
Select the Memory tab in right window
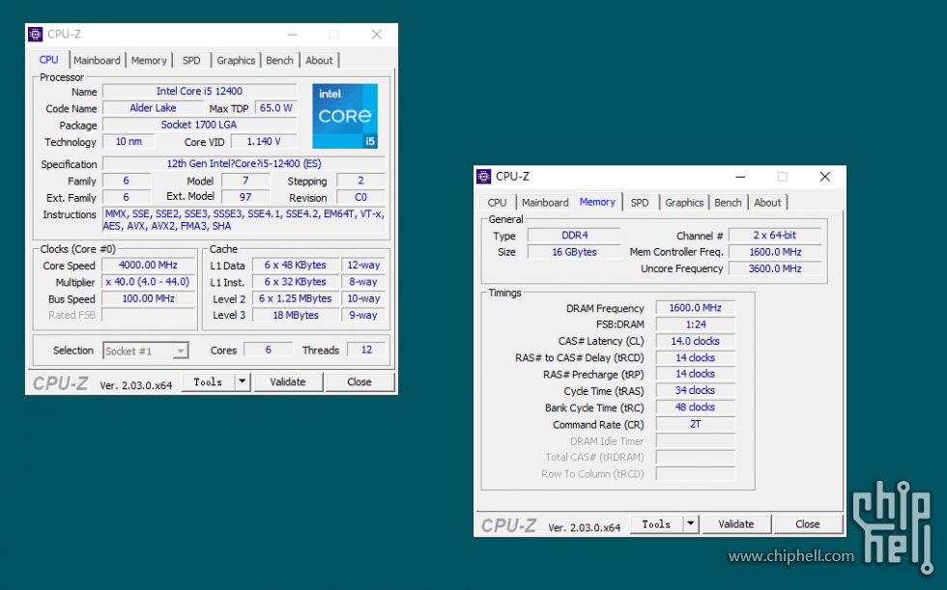coord(597,202)
